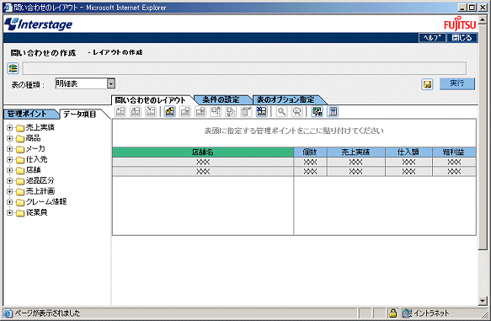Screen dimensions: 491x321
Task: Click the grey text bar above 表の種類
Action: pos(244,68)
